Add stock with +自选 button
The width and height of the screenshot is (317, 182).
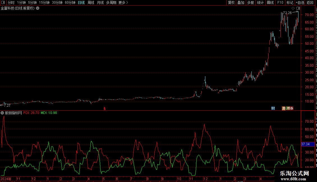[x=300, y=3]
